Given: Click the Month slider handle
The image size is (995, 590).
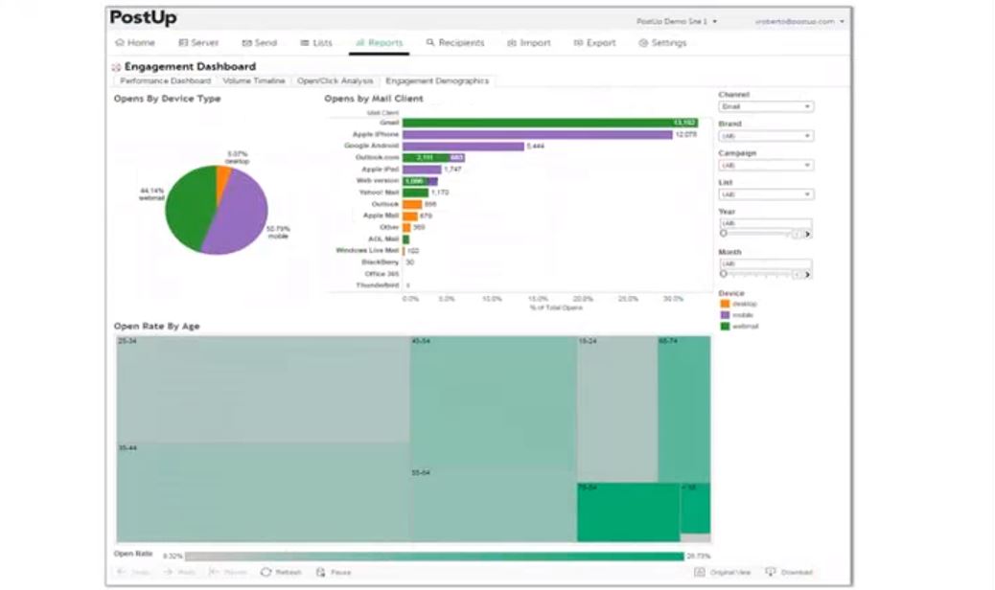Looking at the screenshot, I should pyautogui.click(x=724, y=274).
